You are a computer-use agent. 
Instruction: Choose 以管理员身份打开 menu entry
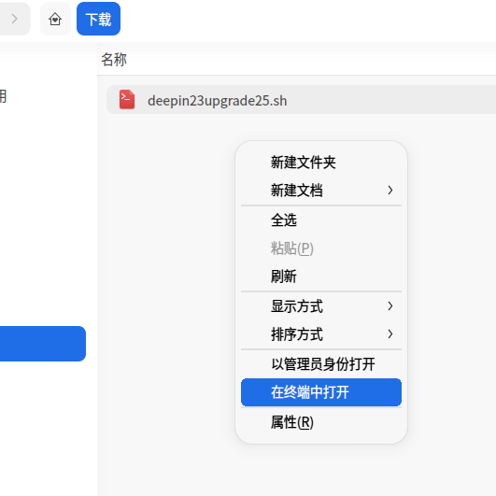[321, 364]
